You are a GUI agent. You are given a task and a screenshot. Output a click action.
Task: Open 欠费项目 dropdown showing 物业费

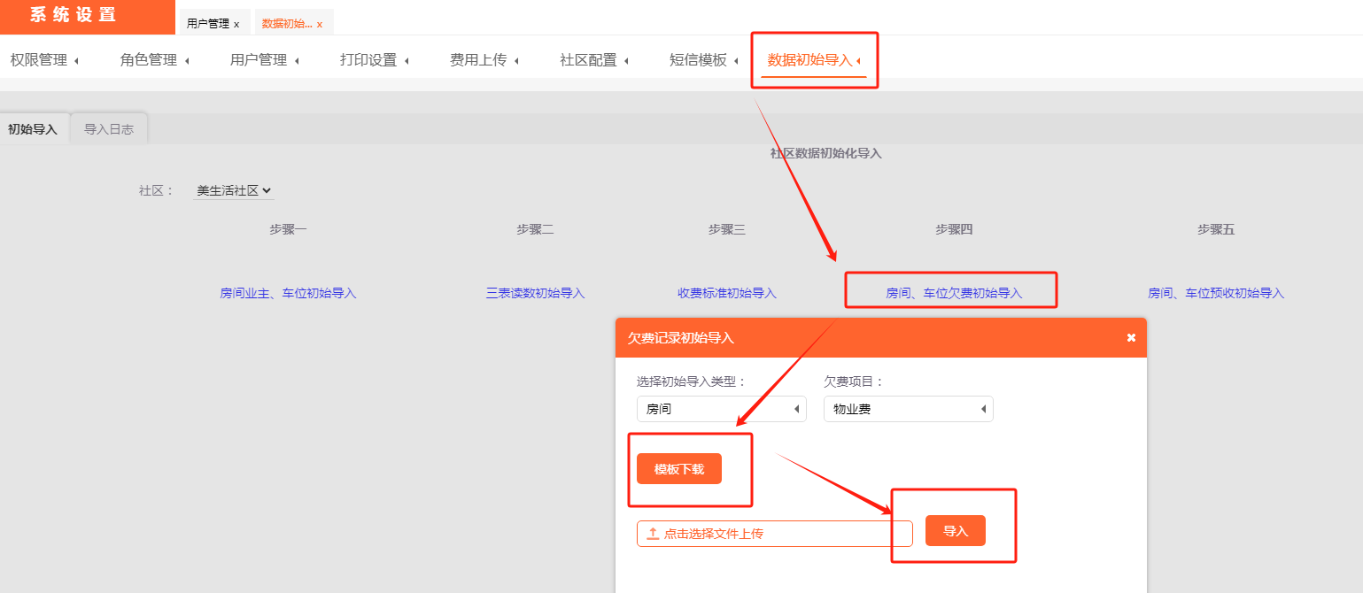pyautogui.click(x=908, y=409)
